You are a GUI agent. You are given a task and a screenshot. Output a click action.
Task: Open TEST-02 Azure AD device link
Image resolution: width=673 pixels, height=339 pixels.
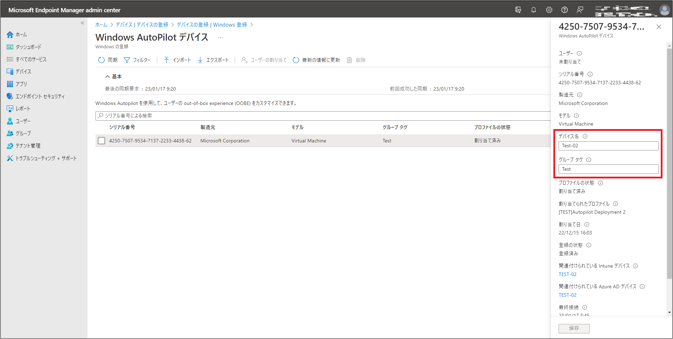567,295
